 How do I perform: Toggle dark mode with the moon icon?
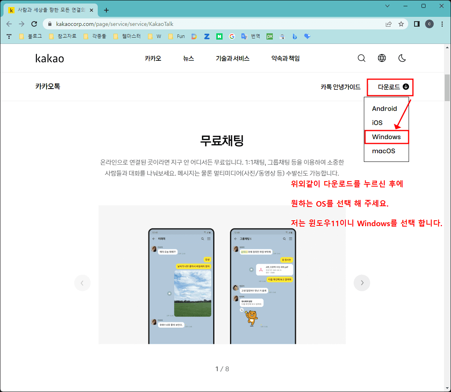point(402,58)
